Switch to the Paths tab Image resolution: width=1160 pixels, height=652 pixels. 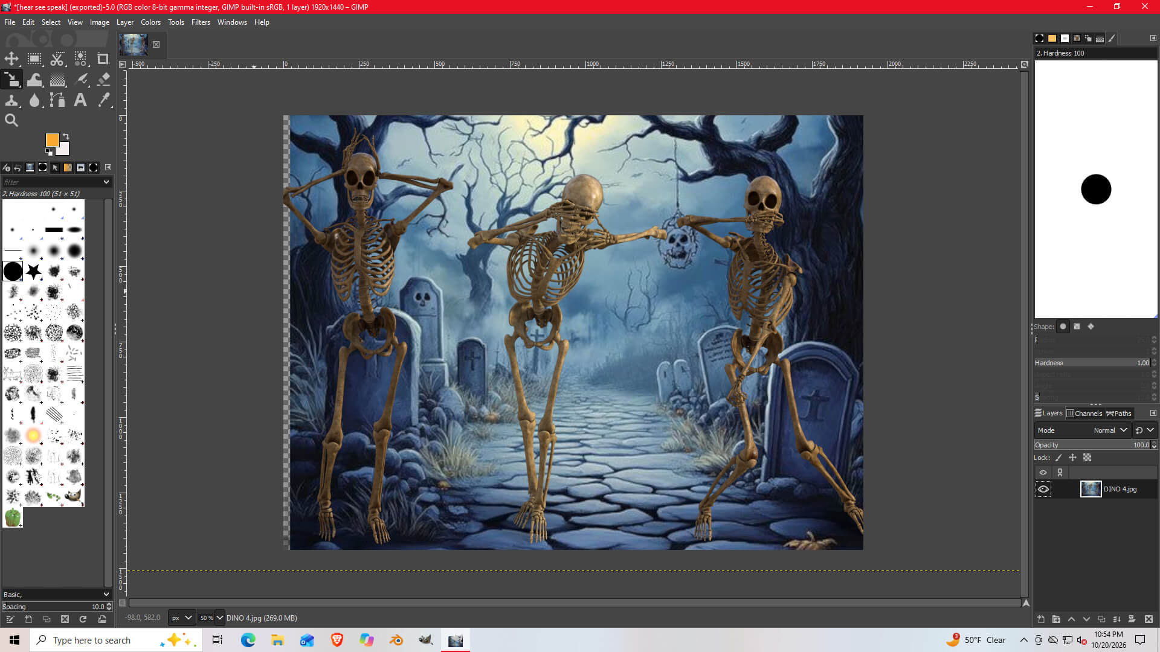(1119, 414)
